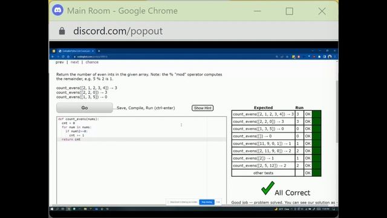Follow the chance link

tap(92, 62)
